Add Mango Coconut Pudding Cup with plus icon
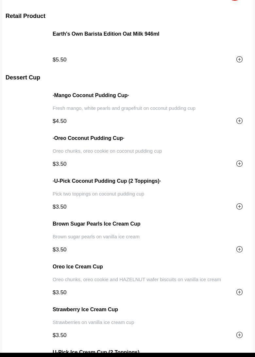This screenshot has height=357, width=255. tap(239, 121)
